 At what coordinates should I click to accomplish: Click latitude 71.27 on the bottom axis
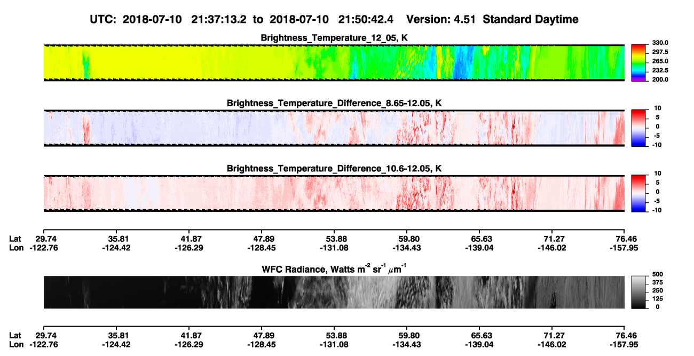click(x=552, y=336)
